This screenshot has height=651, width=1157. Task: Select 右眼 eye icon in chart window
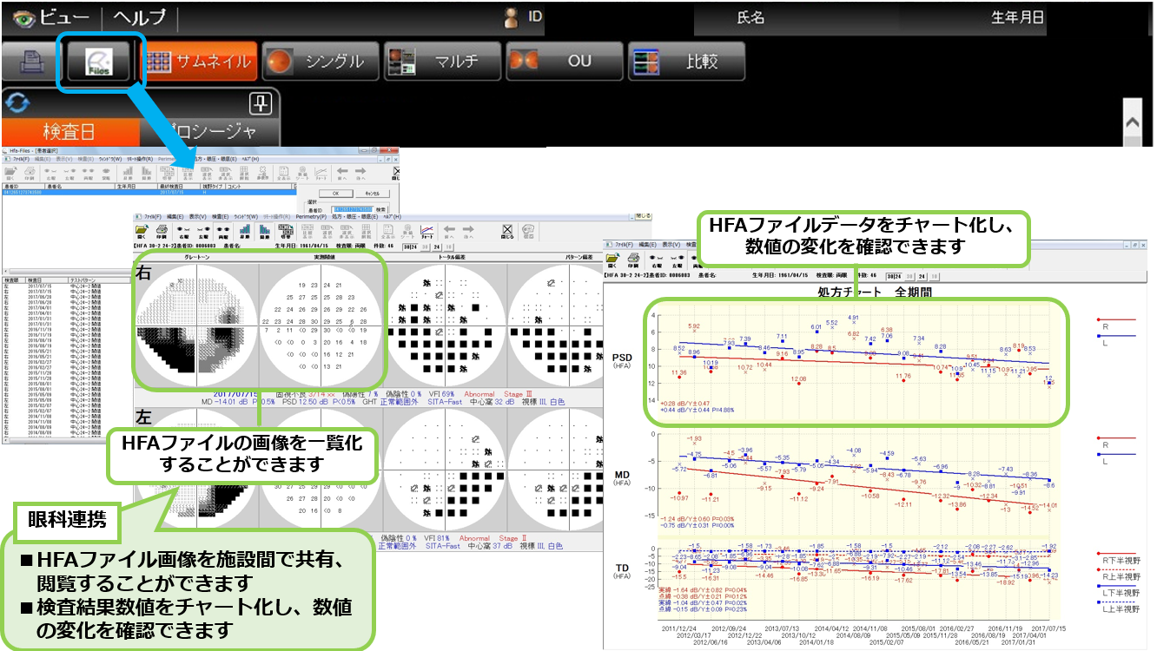[656, 260]
